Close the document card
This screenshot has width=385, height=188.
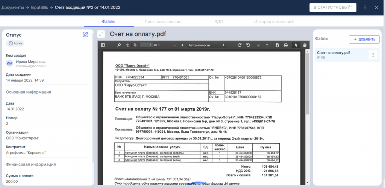[377, 8]
